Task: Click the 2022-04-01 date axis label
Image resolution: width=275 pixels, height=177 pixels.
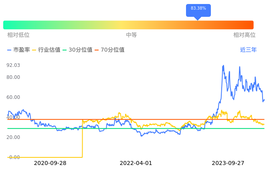Action: 136,163
